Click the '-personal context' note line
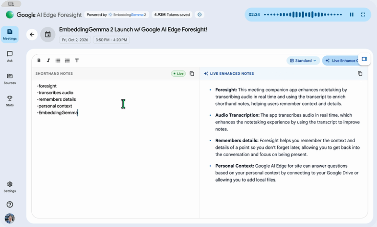This screenshot has width=377, height=227. click(54, 106)
